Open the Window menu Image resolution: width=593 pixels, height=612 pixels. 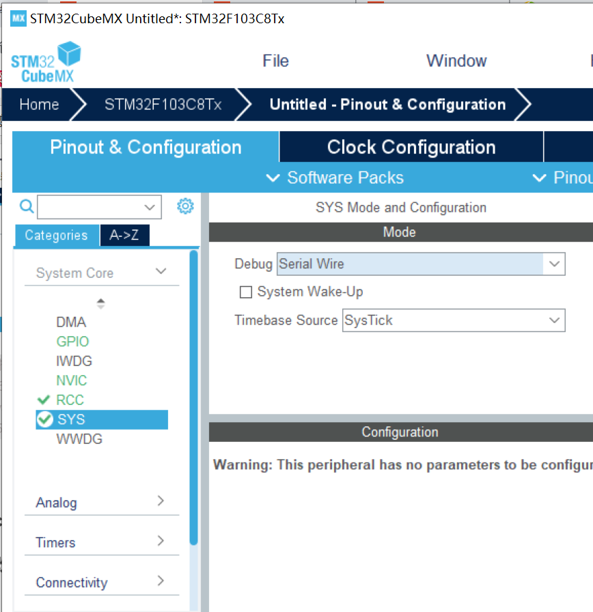point(456,61)
